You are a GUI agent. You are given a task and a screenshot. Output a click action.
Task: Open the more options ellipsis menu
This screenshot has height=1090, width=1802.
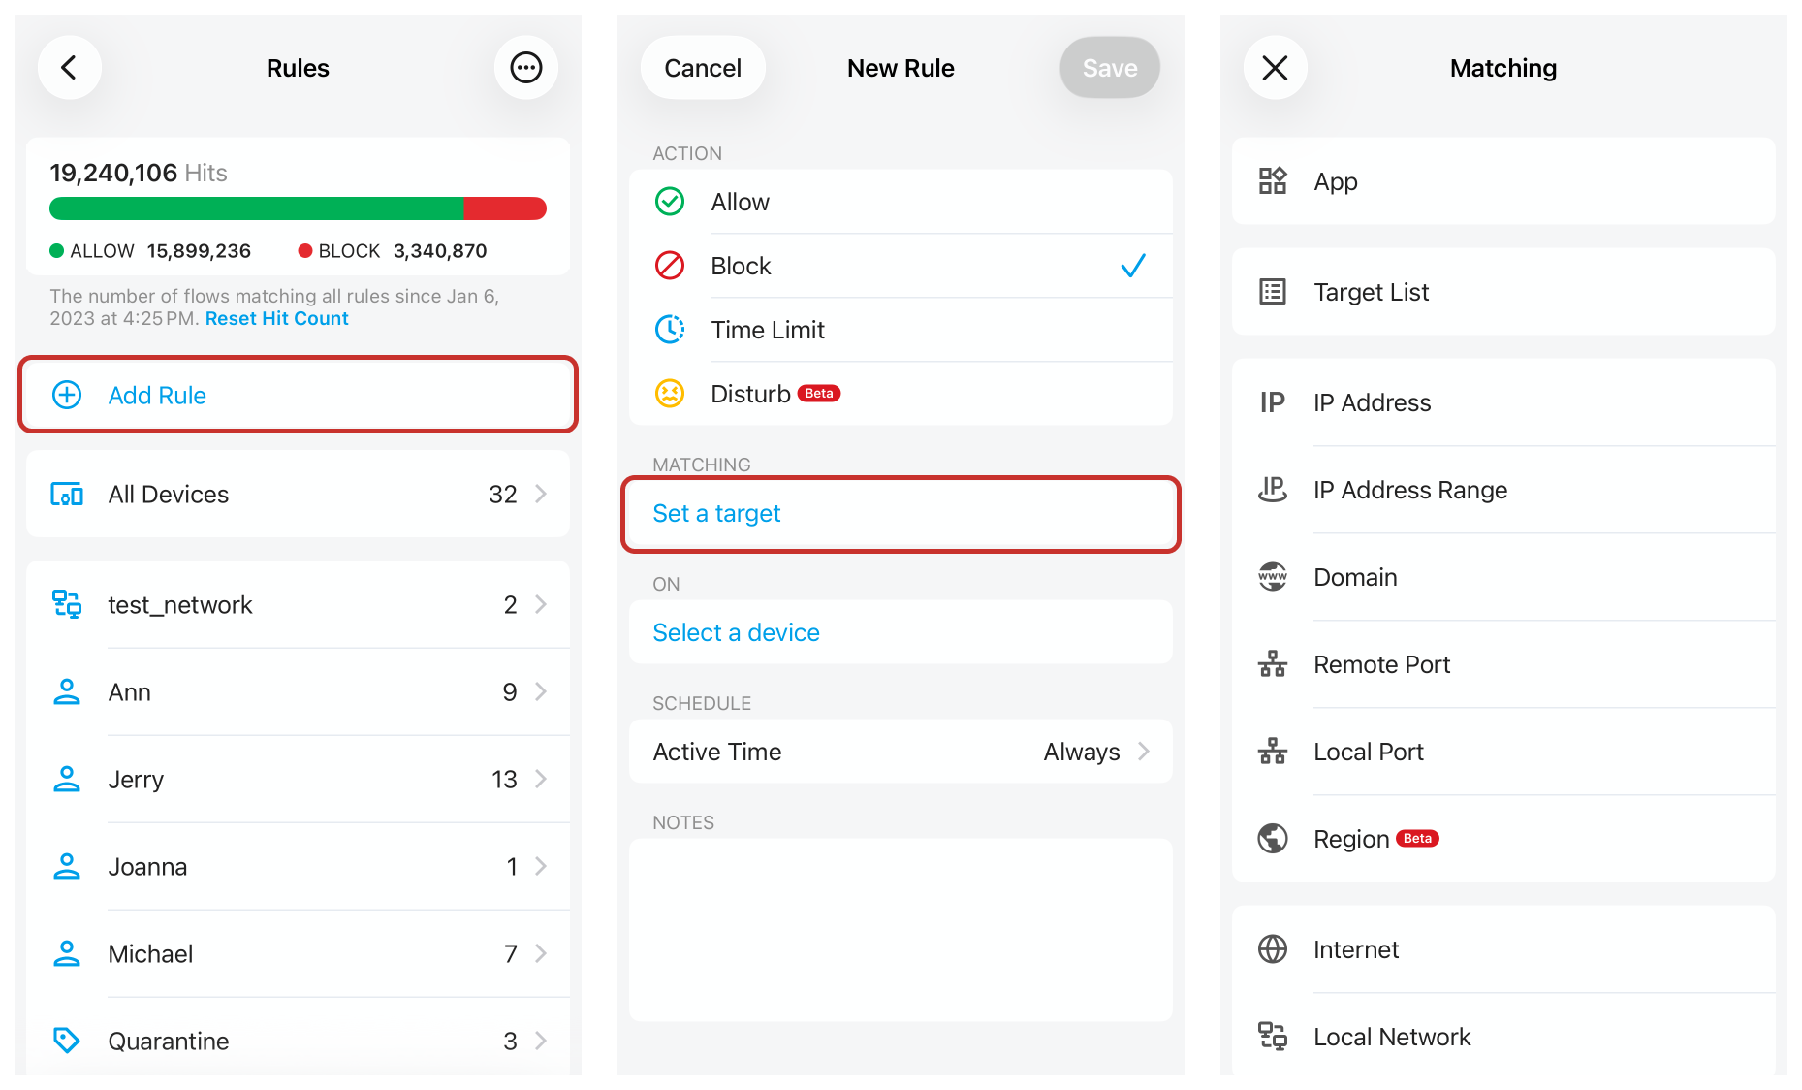coord(525,68)
